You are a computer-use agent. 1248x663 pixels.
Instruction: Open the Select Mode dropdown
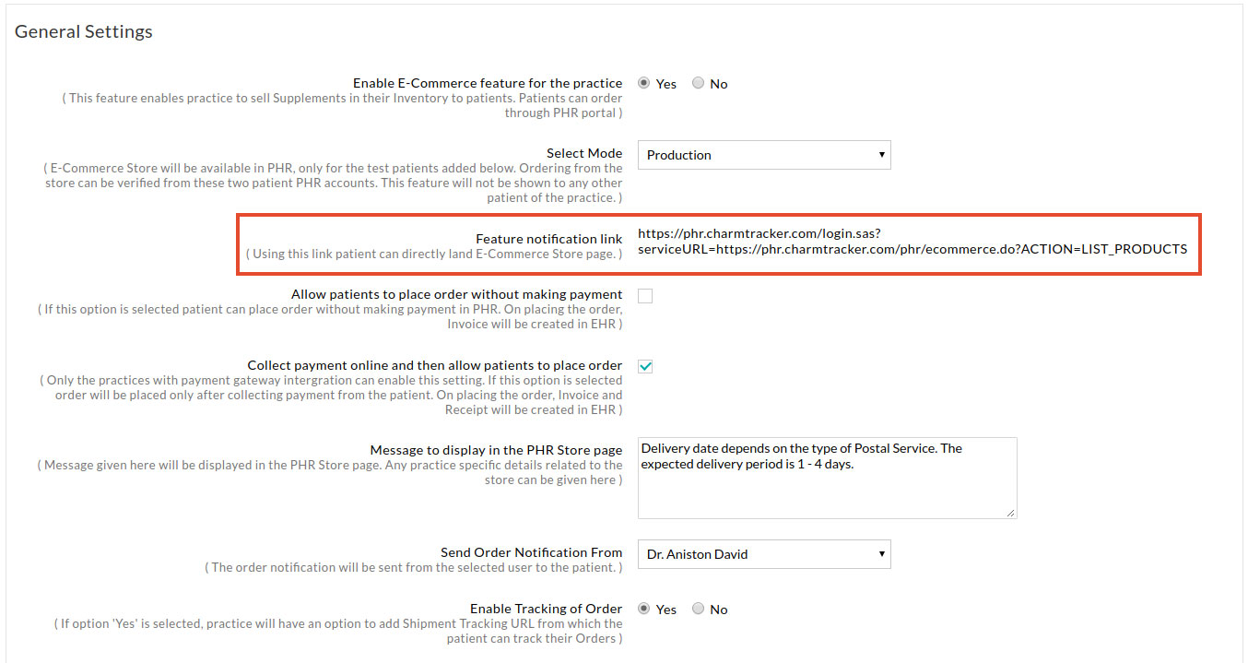(x=763, y=155)
